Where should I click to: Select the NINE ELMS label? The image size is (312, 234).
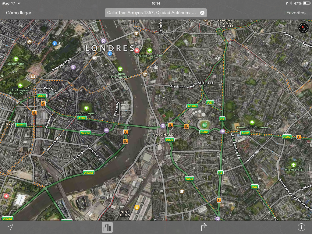pyautogui.click(x=125, y=214)
